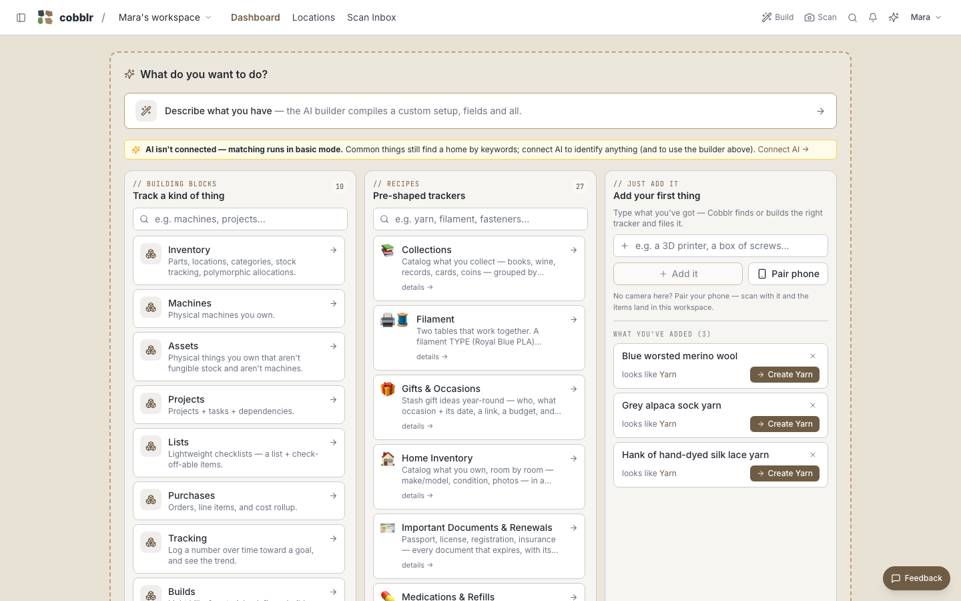Viewport: 961px width, 601px height.
Task: Switch to the Locations tab
Action: (x=314, y=17)
